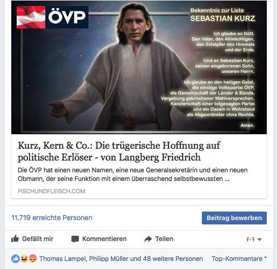Click the laughing Haha reaction emoji
277x269 pixels.
24,259
